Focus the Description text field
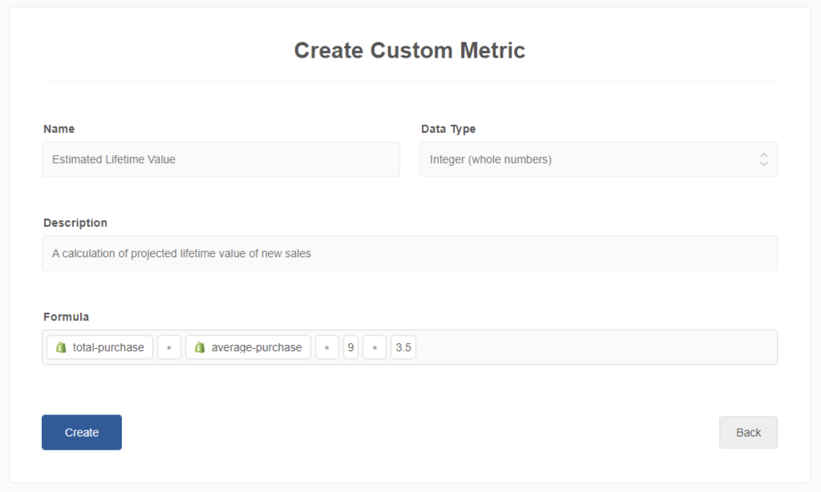Viewport: 821px width, 492px height. click(x=409, y=253)
